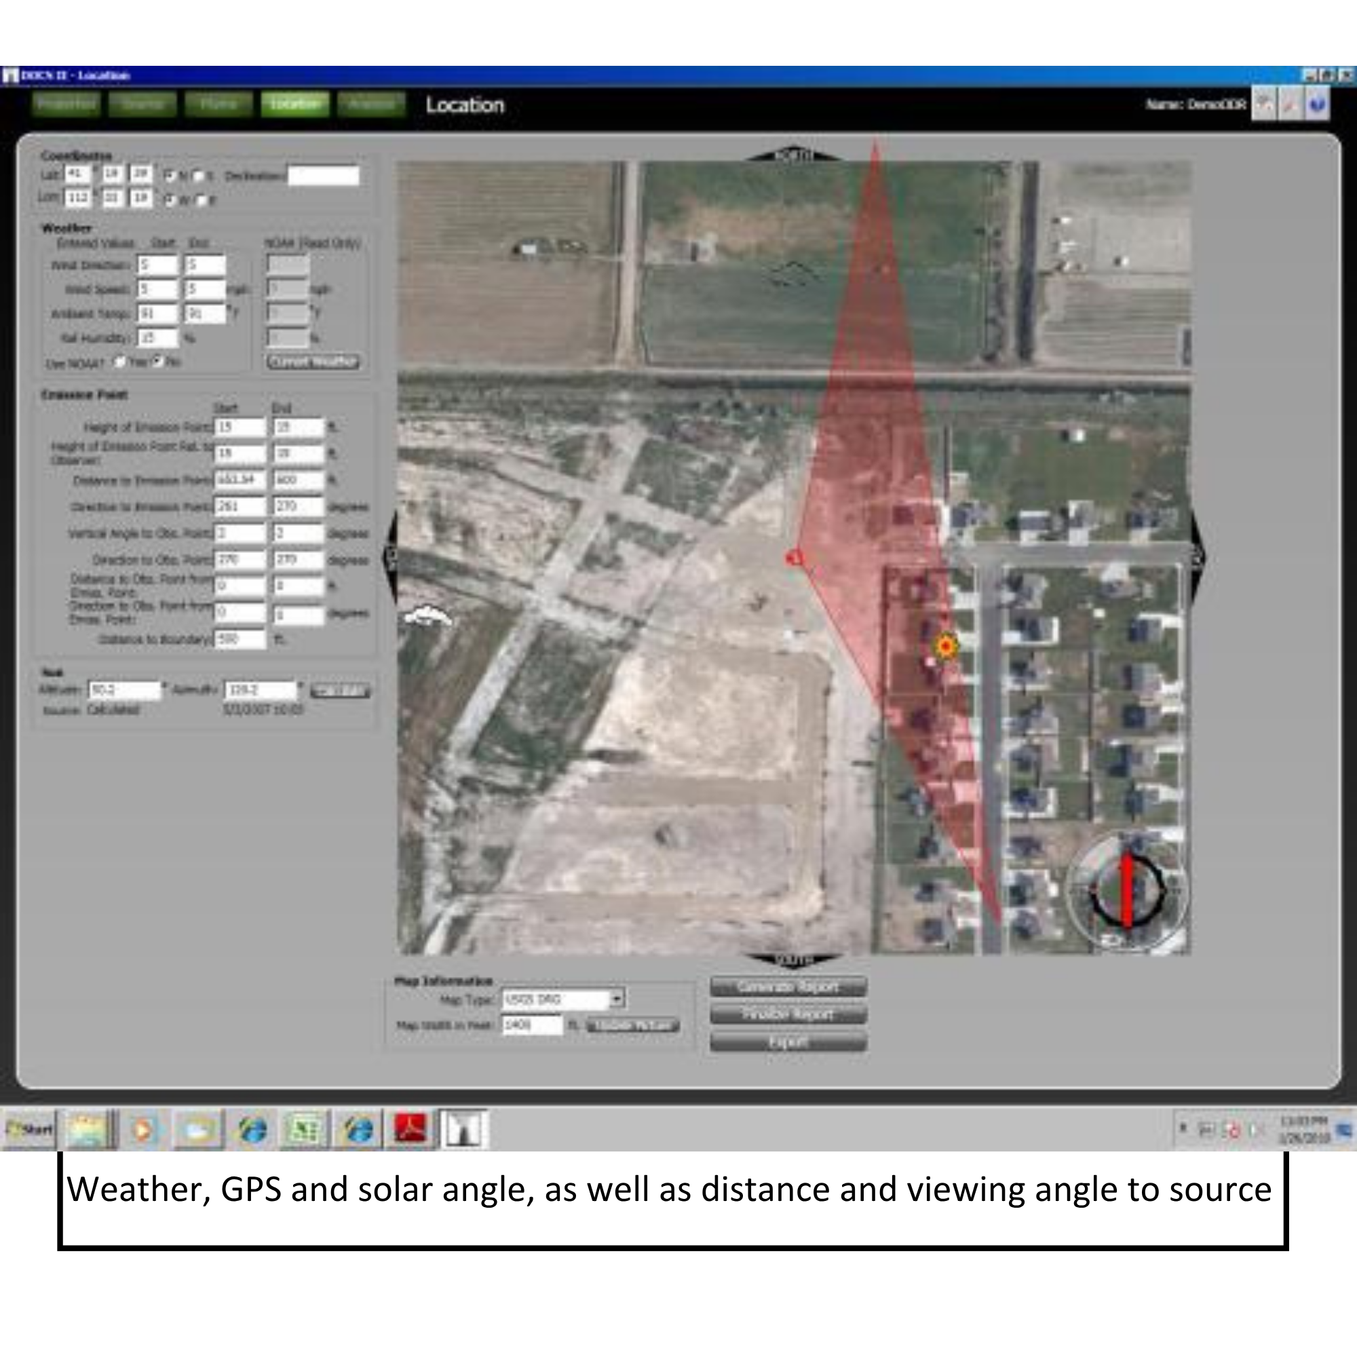The width and height of the screenshot is (1357, 1357).
Task: Click Height of Emission Point Start field
Action: (x=240, y=427)
